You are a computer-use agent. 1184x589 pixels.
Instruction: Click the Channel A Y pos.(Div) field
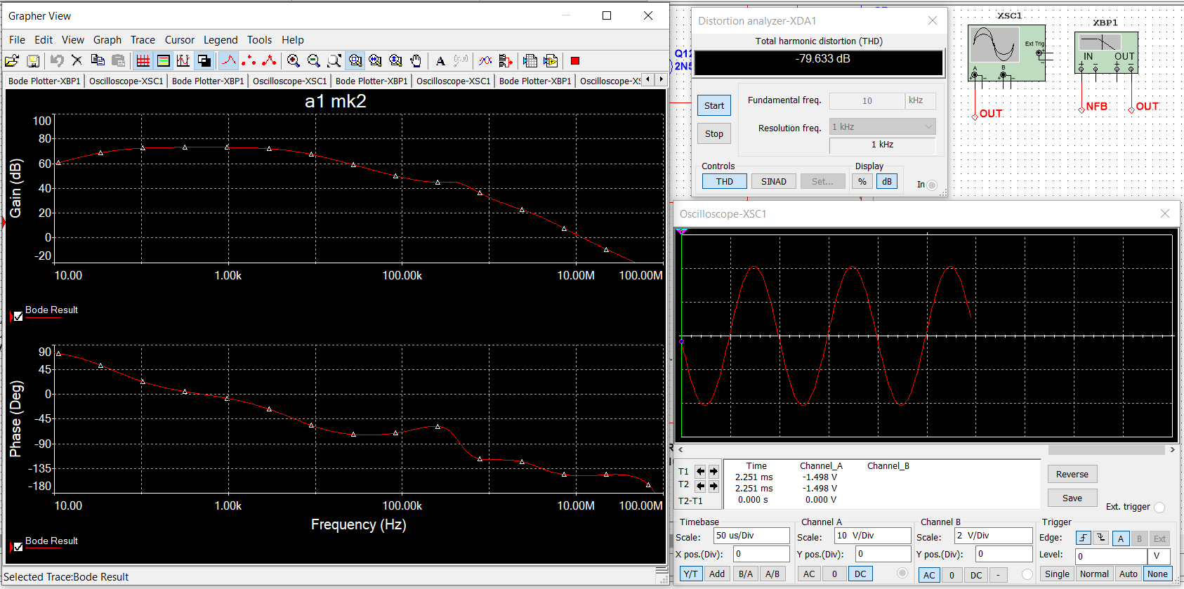(883, 554)
